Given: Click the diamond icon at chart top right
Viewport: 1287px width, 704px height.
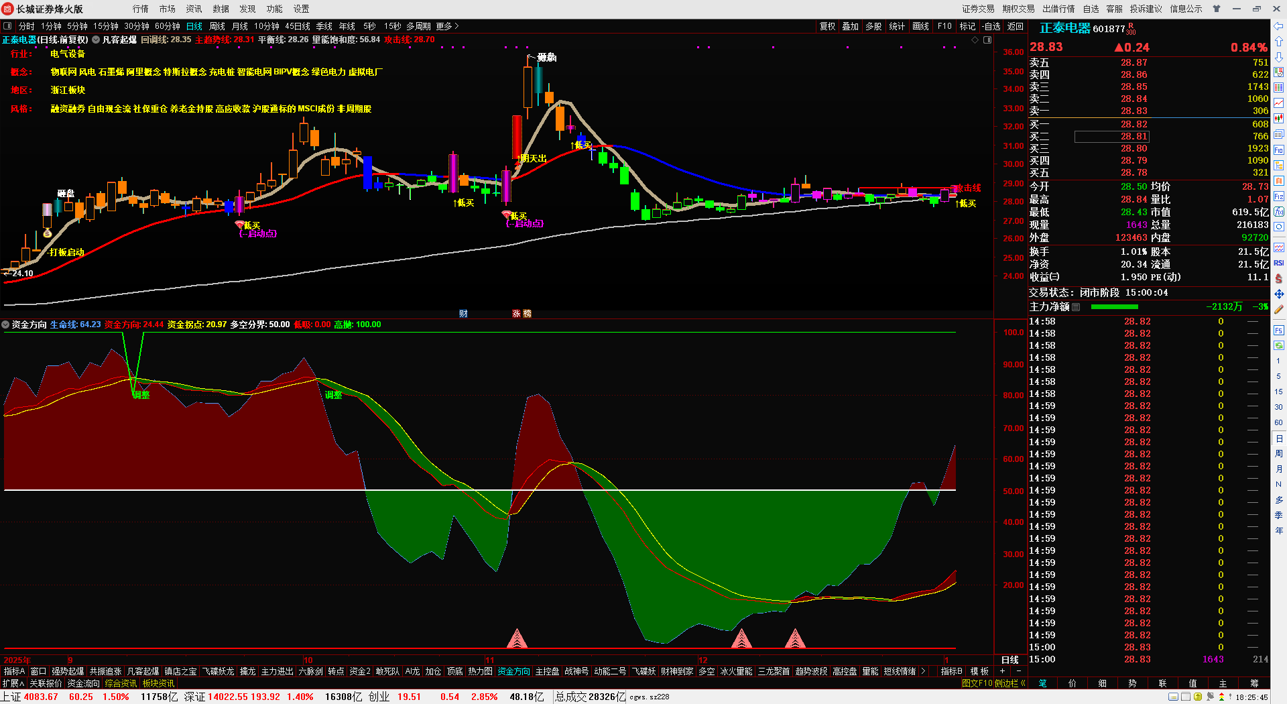Looking at the screenshot, I should [975, 40].
